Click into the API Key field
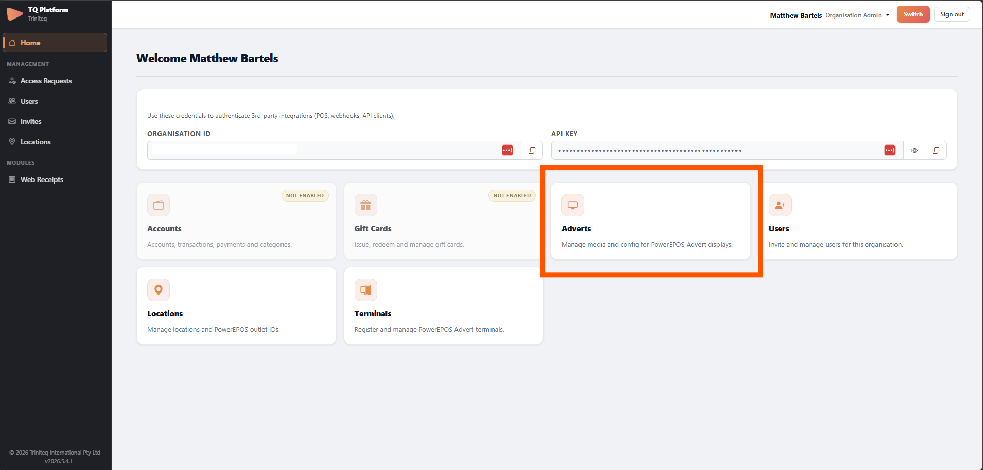983x470 pixels. tap(727, 151)
